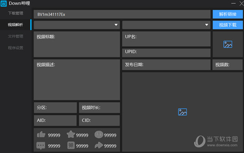Close the Down哔哩 window

coord(241,3)
